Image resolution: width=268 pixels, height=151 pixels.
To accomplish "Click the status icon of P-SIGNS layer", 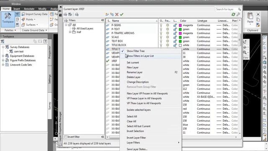I will pyautogui.click(x=108, y=25).
